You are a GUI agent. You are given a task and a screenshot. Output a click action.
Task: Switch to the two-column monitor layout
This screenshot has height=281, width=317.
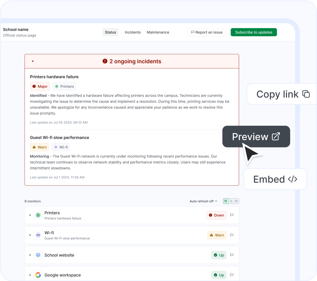(x=231, y=201)
